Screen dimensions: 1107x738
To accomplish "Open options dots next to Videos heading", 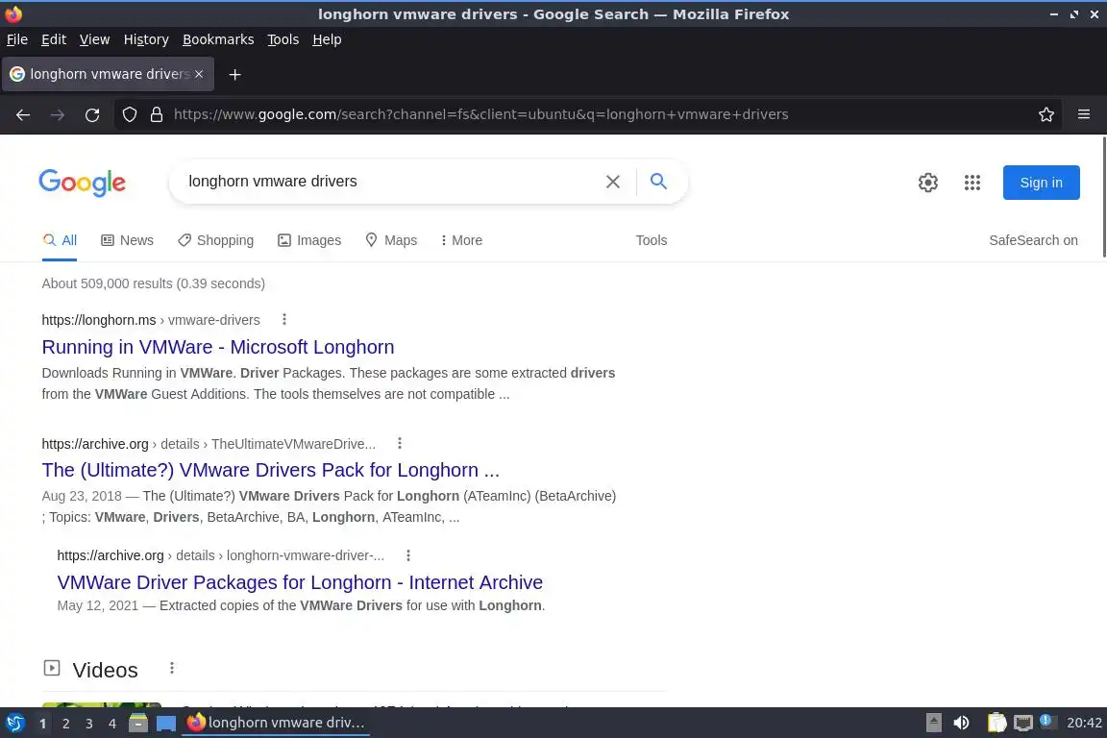I will pyautogui.click(x=172, y=668).
